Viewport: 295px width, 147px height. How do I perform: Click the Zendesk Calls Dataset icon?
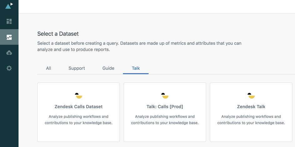pos(79,96)
